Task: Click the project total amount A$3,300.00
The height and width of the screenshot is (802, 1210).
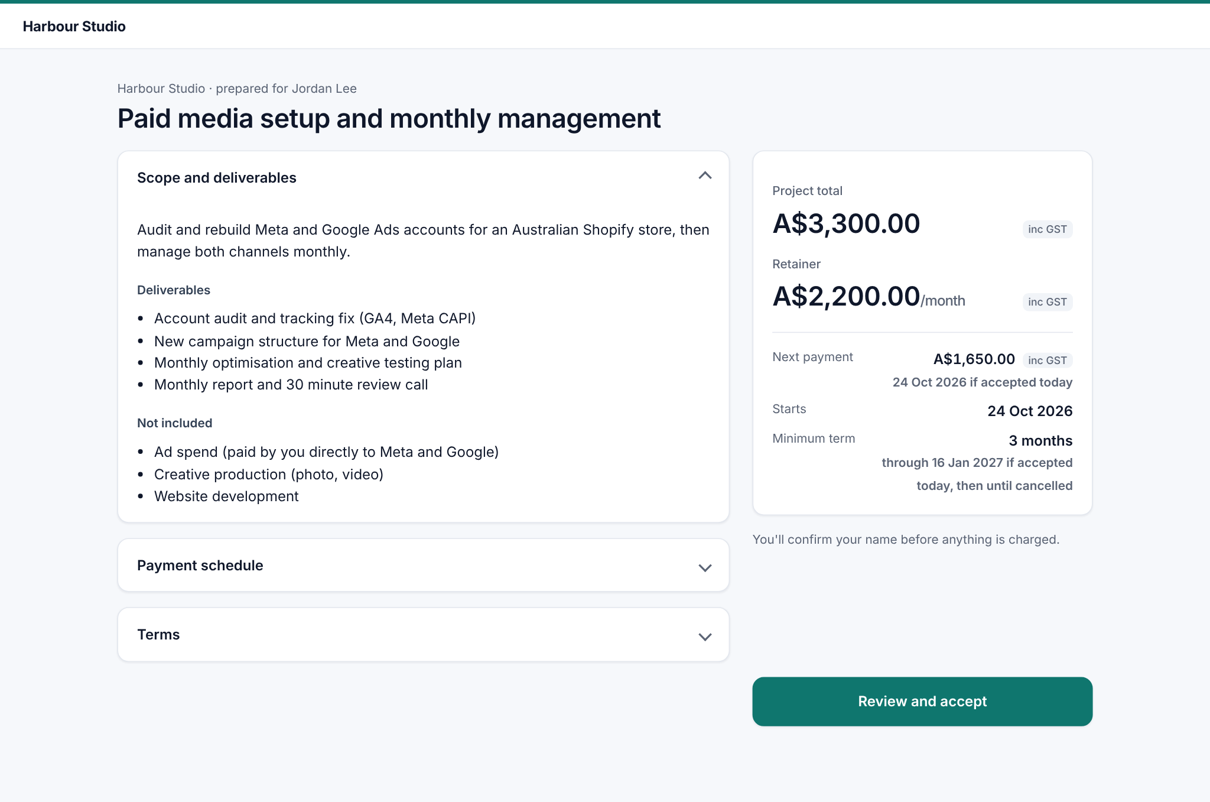Action: (x=846, y=224)
